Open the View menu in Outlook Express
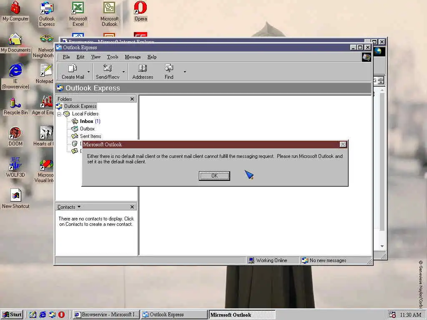 click(x=95, y=57)
